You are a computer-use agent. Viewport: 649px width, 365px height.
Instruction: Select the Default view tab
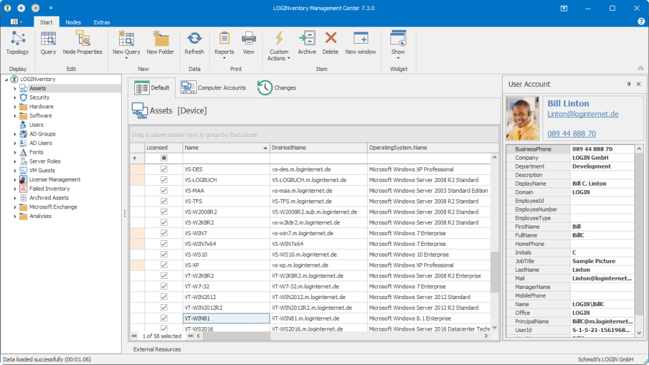point(152,87)
